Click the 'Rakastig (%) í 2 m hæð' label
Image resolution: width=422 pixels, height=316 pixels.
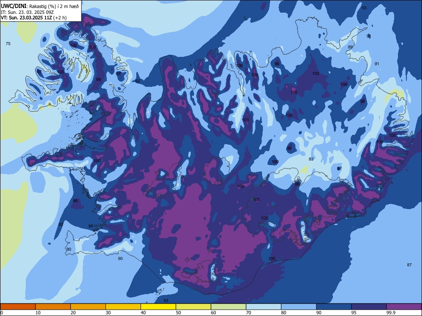click(54, 6)
